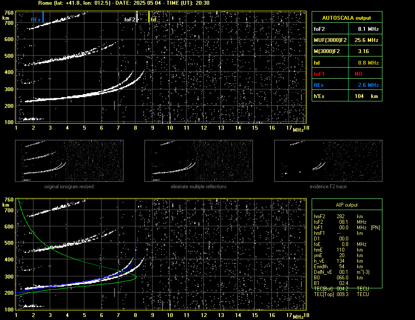Select the B0 066.0 km value
Viewport: 415px width, 320px height.
[x=350, y=278]
